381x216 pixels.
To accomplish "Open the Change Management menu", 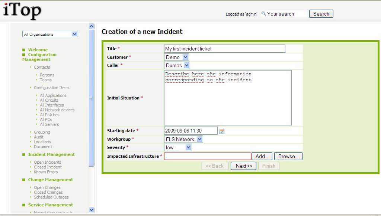I will tap(50, 180).
